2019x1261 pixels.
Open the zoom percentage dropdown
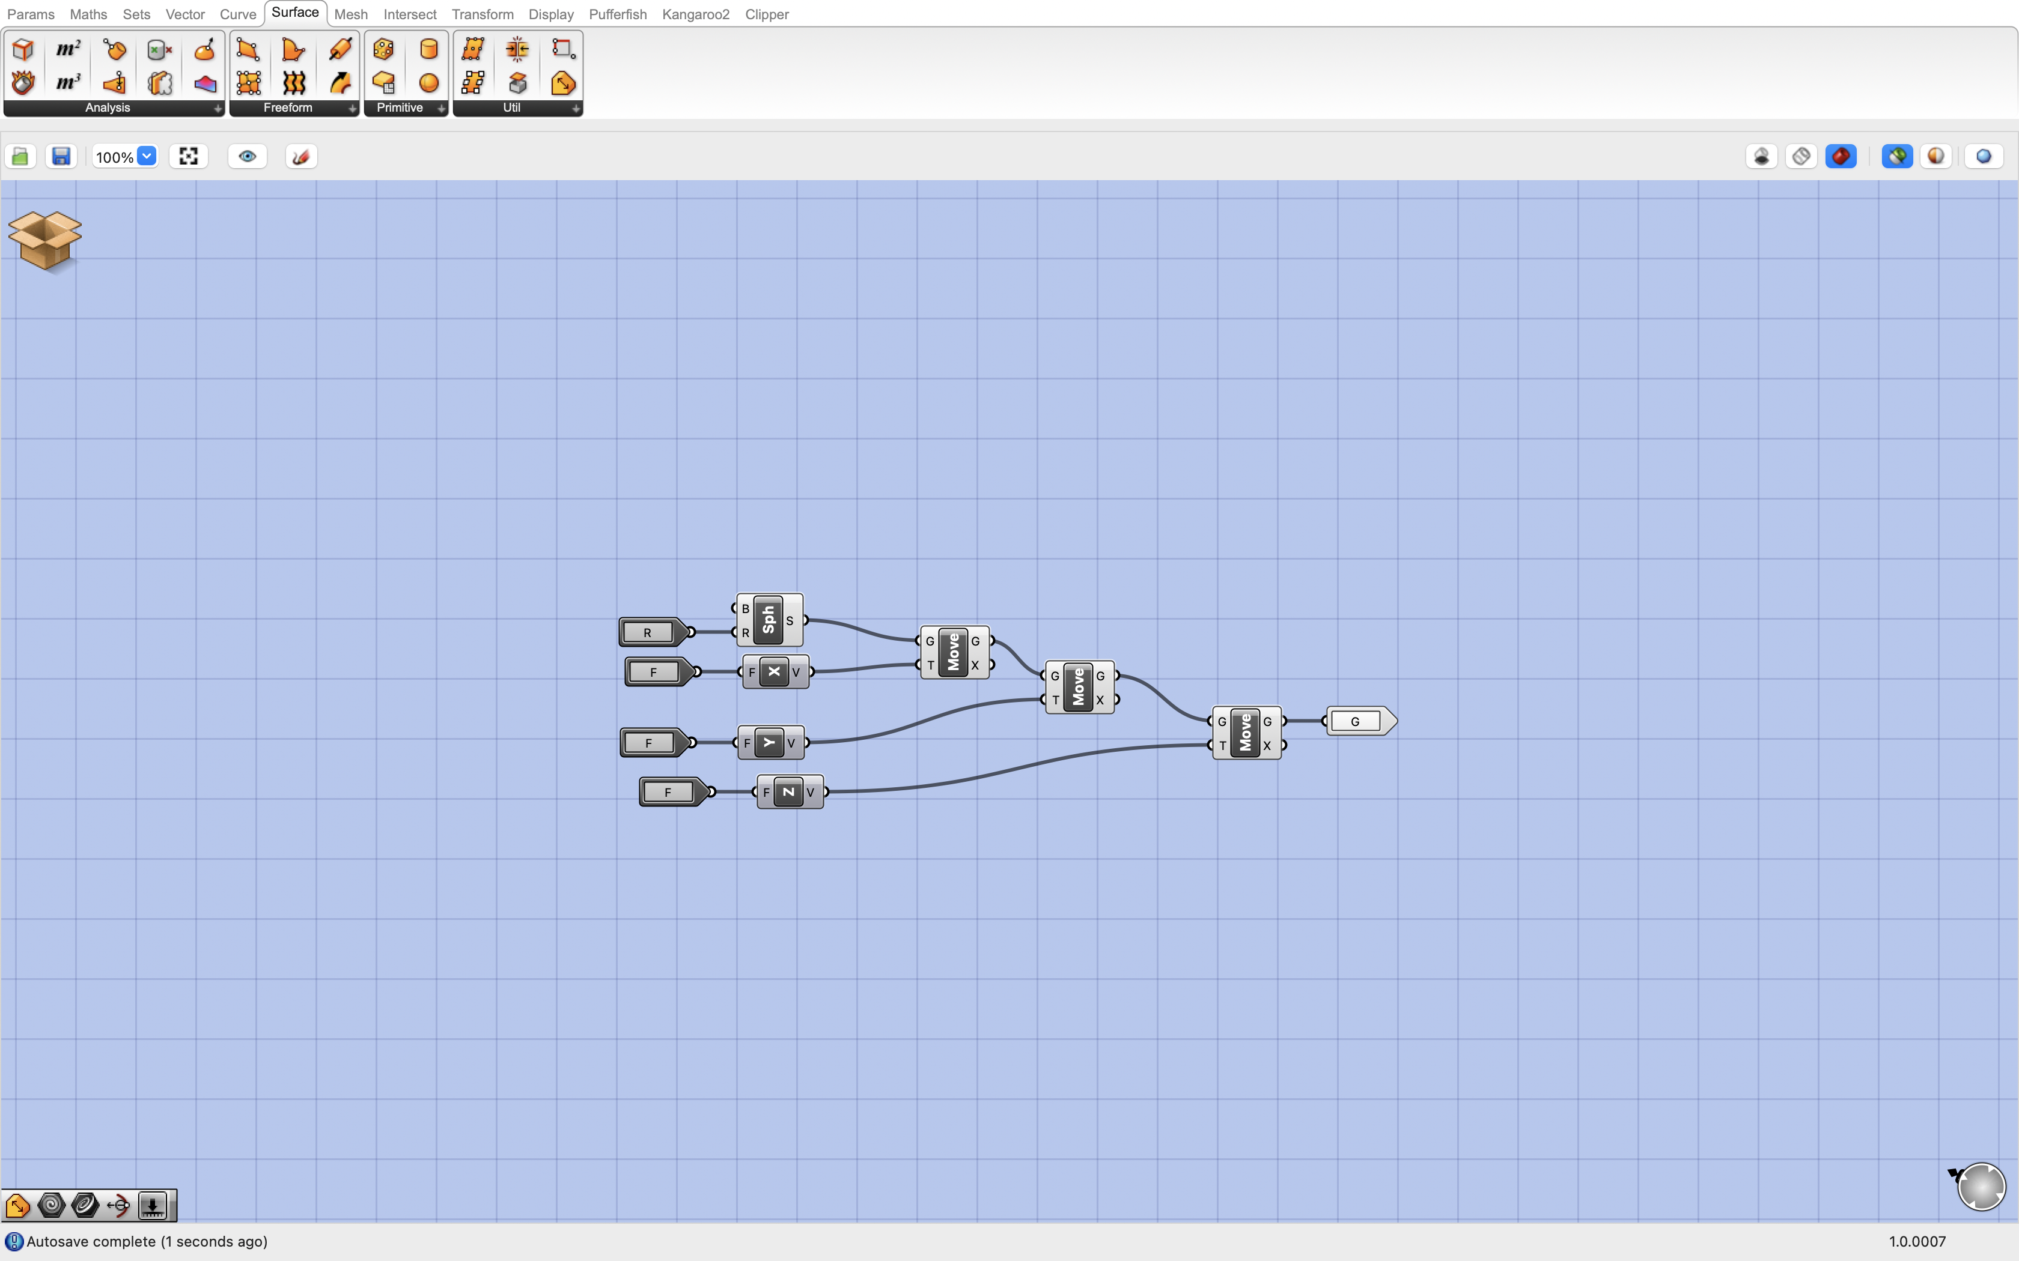[x=148, y=156]
